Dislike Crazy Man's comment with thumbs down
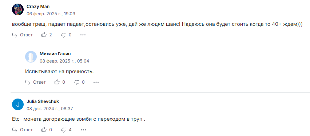 coord(63,35)
